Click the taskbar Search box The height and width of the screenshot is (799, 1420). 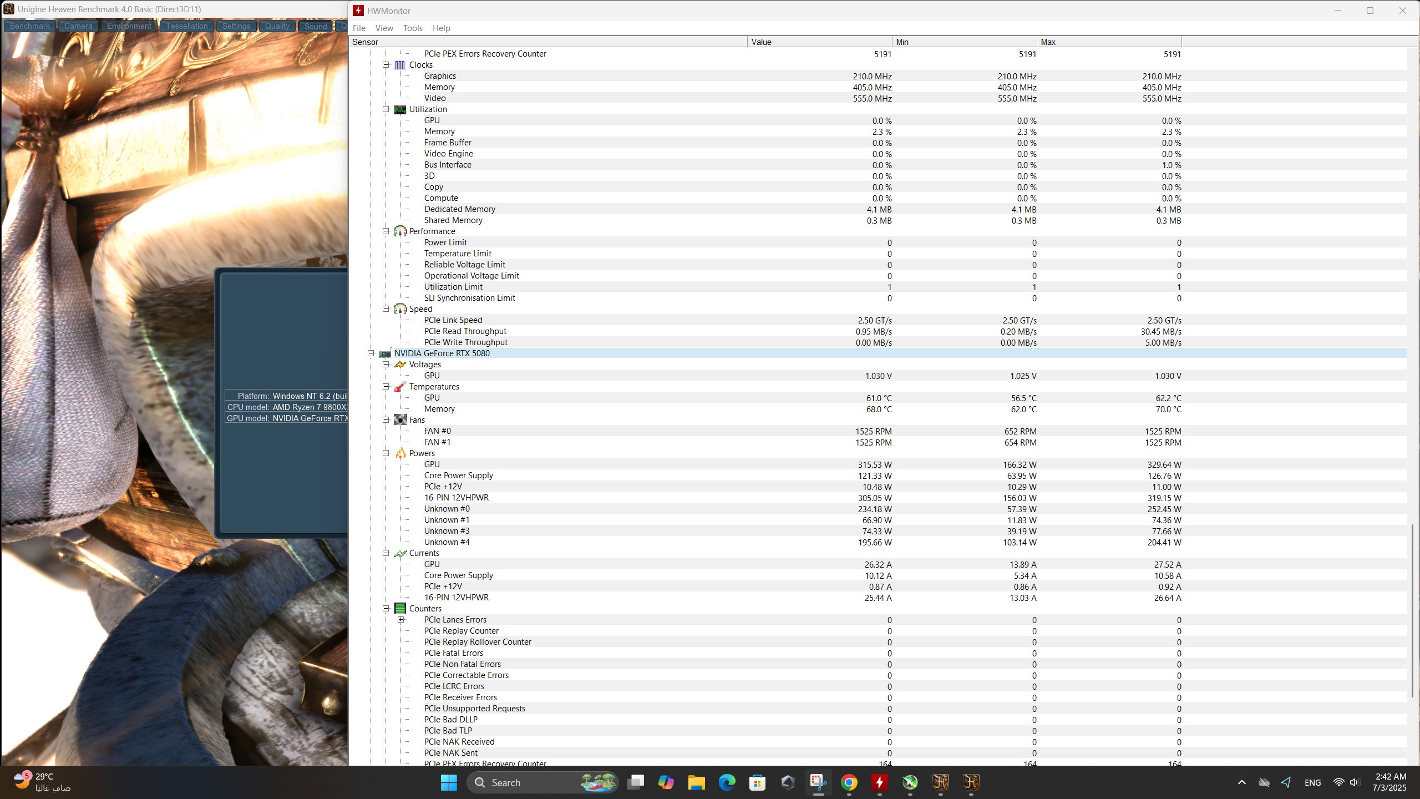(543, 782)
